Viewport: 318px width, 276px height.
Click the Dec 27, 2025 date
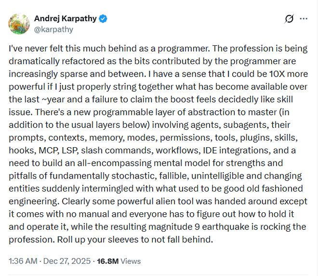[x=67, y=261]
